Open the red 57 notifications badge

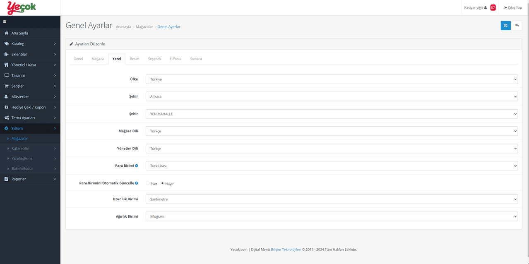pyautogui.click(x=493, y=7)
